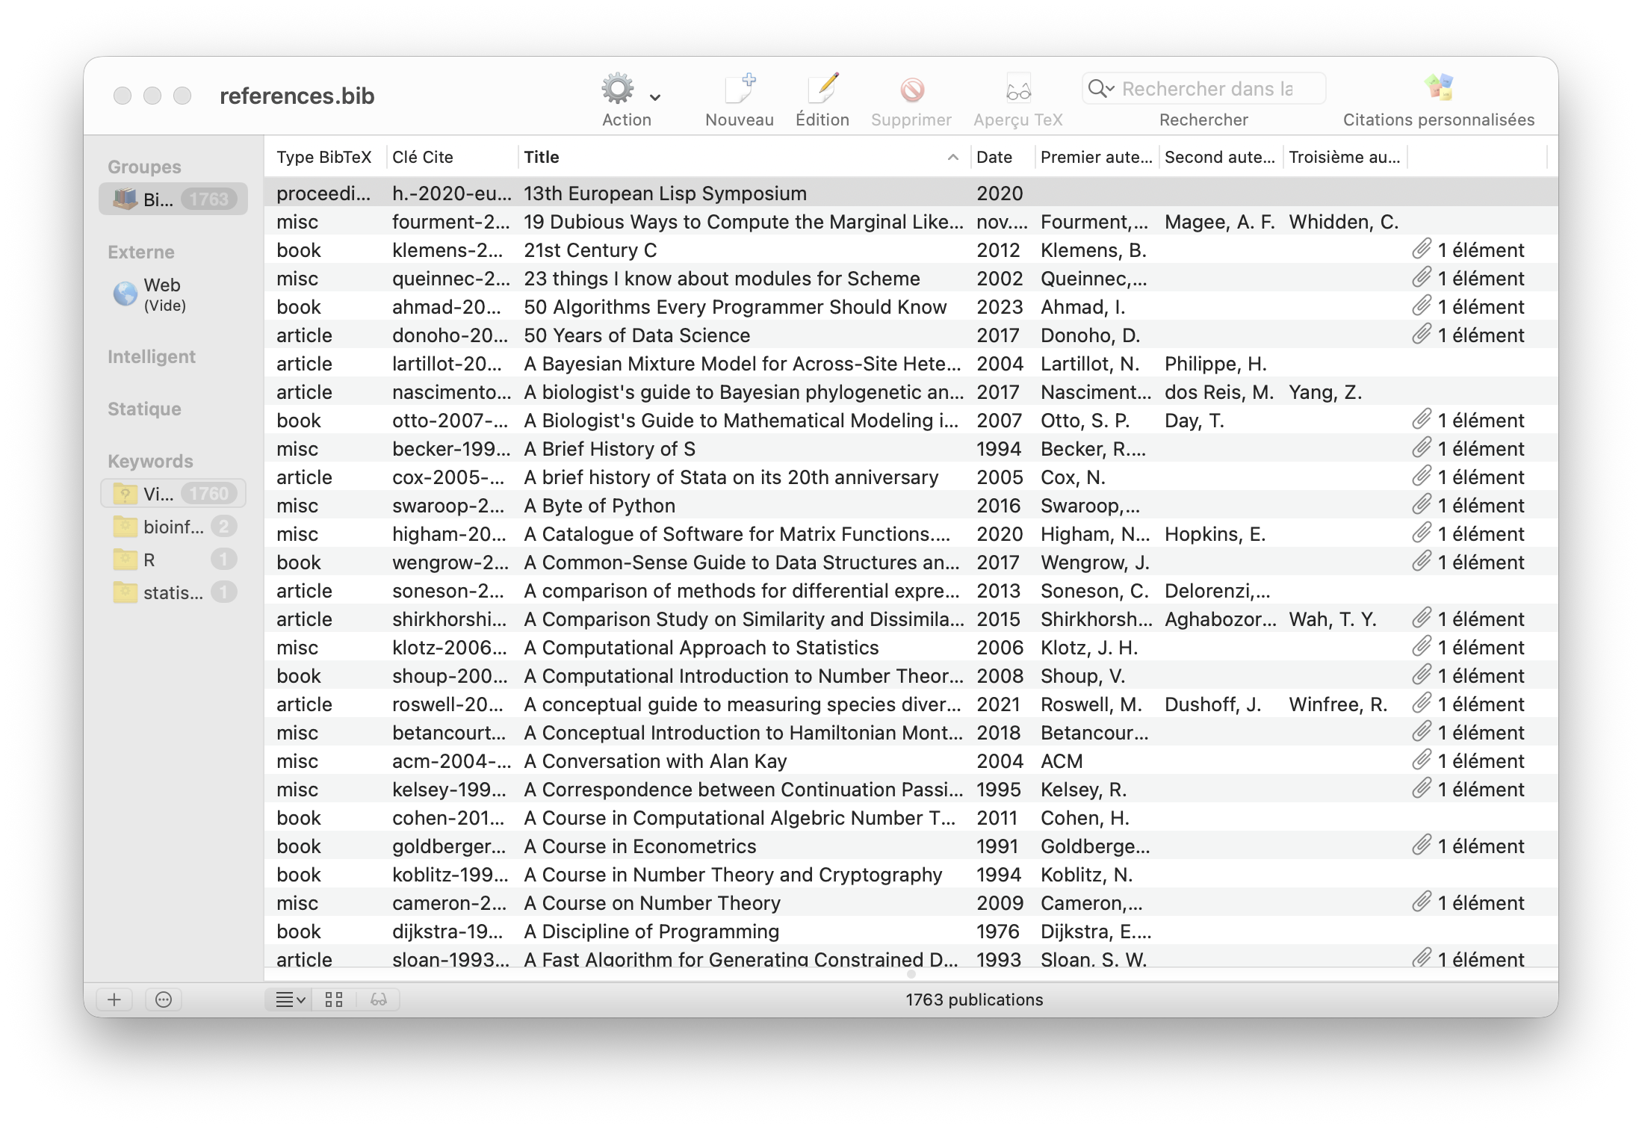Screen dimensions: 1642x1128
Task: Sort by the Troisième auteur column header
Action: click(x=1344, y=157)
